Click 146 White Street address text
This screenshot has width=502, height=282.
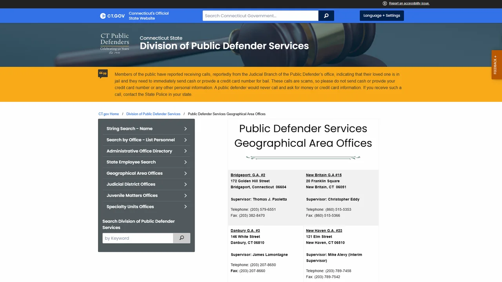point(245,237)
